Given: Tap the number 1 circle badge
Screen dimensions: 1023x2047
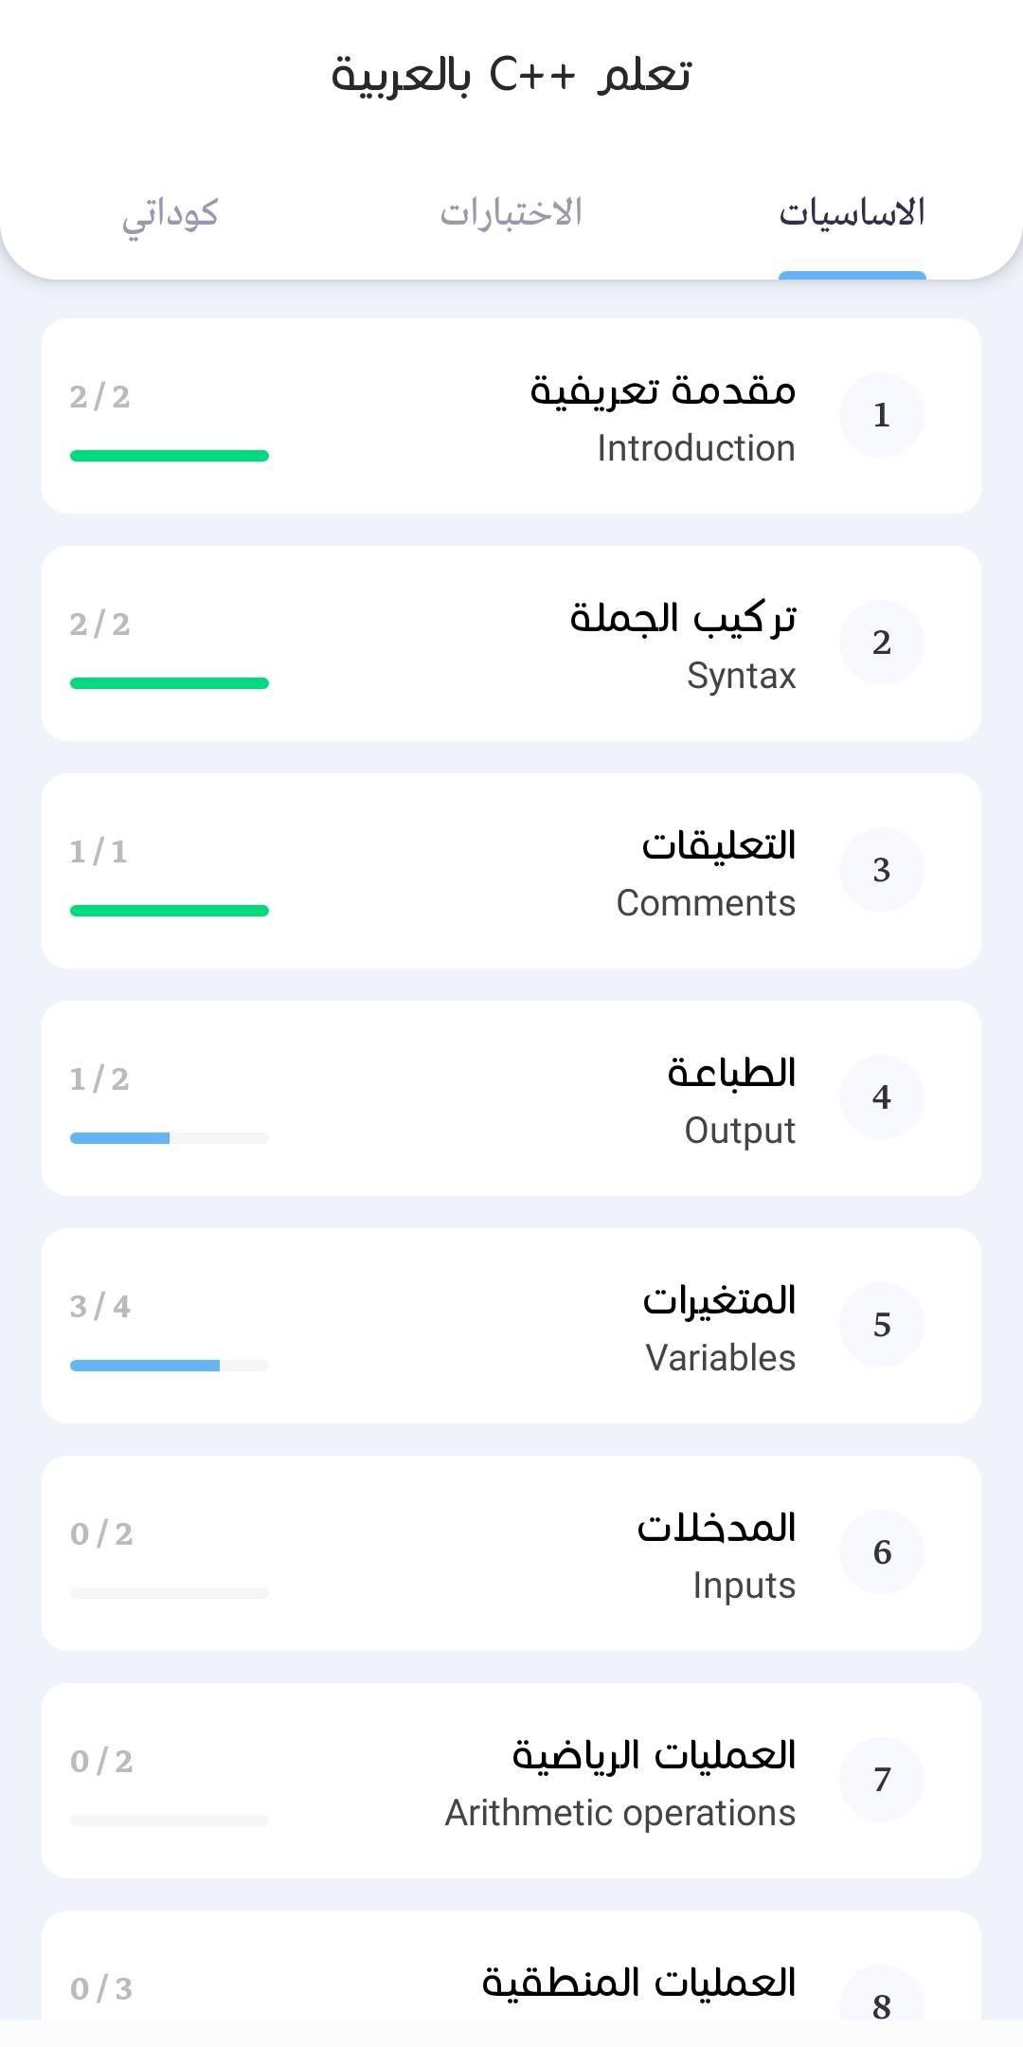Looking at the screenshot, I should point(881,415).
